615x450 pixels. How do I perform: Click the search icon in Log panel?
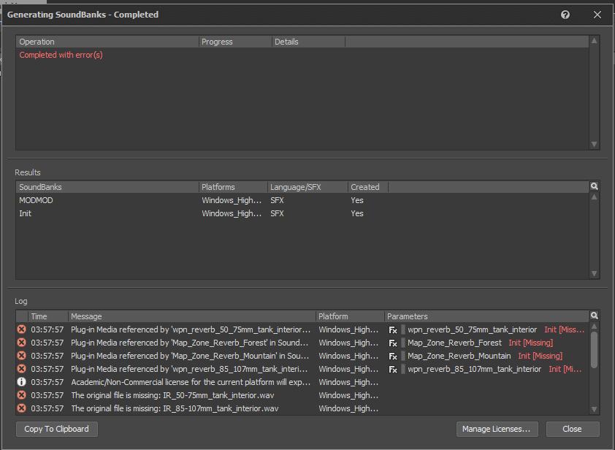(595, 316)
